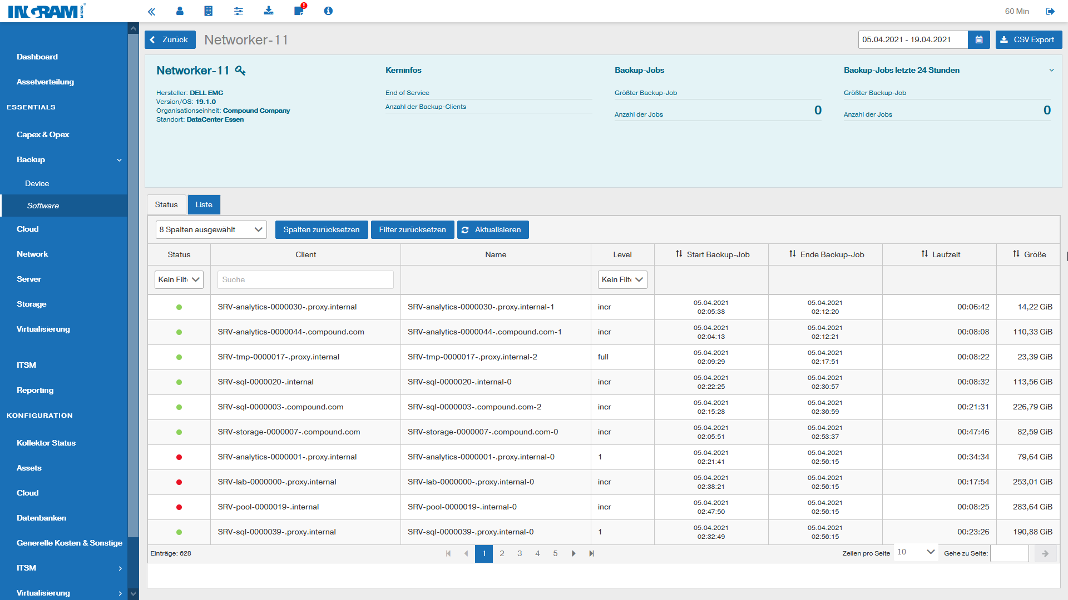This screenshot has width=1068, height=600.
Task: Open Dashboard in the sidebar
Action: point(37,57)
